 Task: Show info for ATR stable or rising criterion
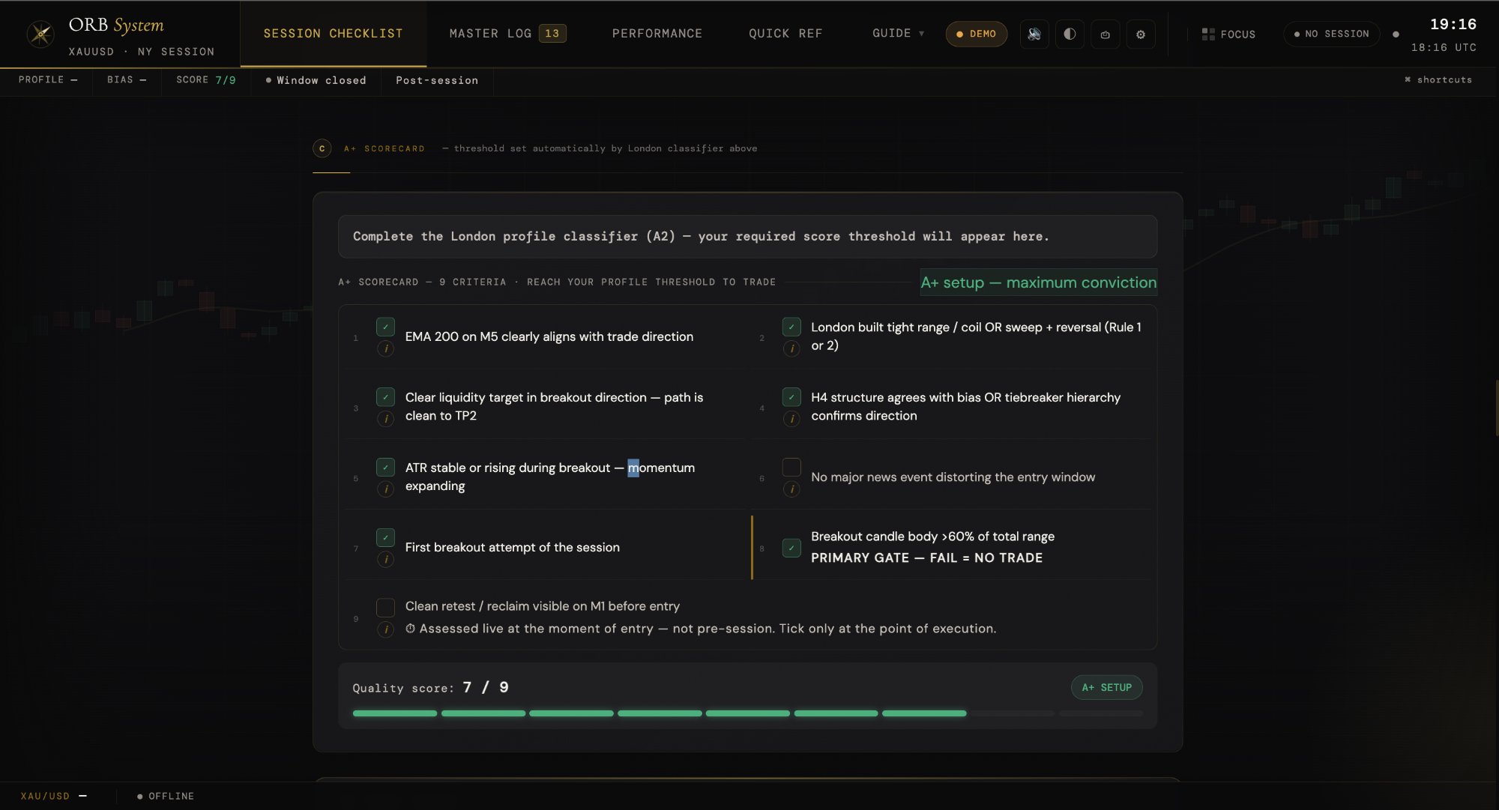click(x=385, y=489)
